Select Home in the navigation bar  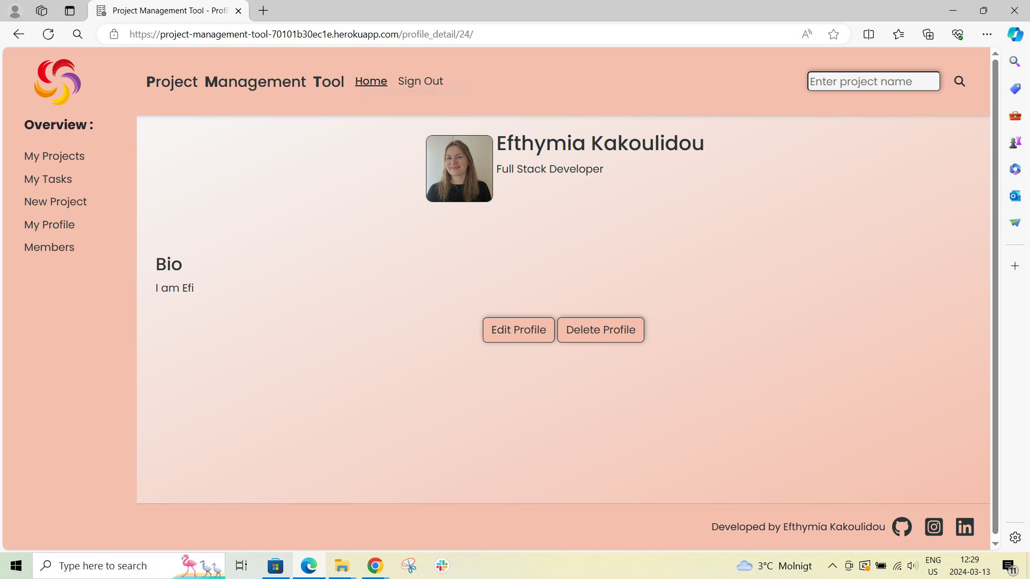click(x=371, y=81)
